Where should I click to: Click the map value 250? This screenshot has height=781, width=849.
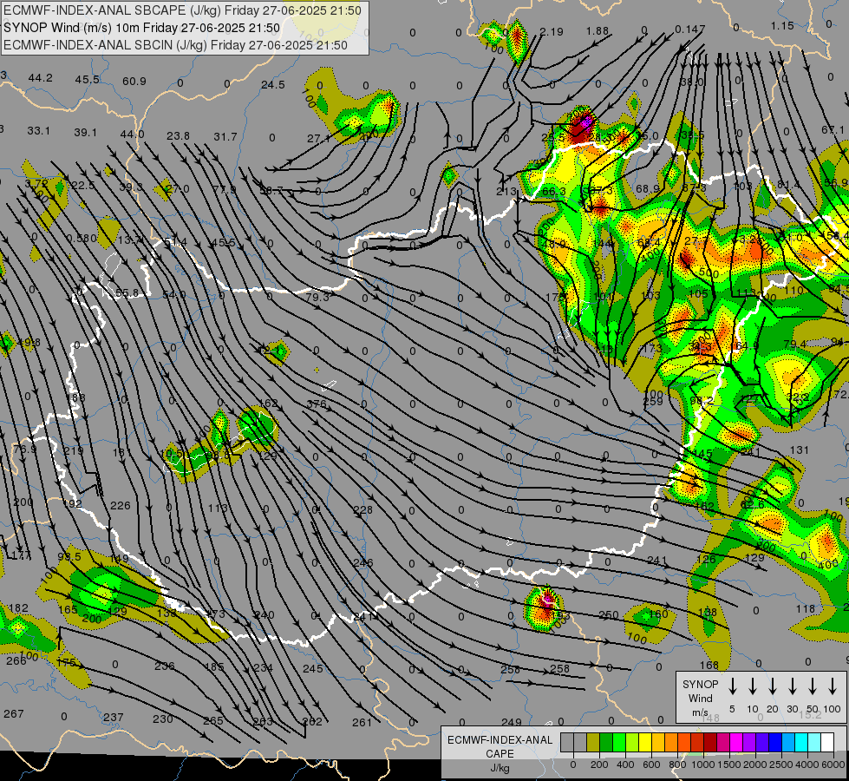point(609,614)
